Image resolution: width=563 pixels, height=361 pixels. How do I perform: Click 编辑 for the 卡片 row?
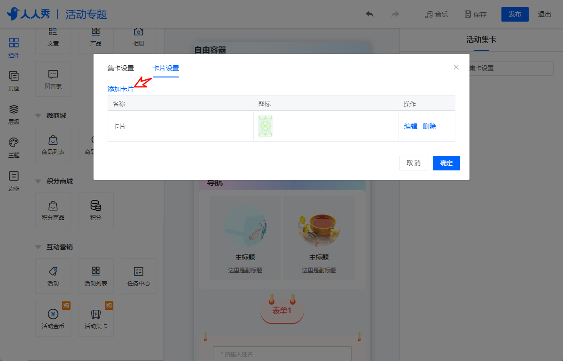pyautogui.click(x=410, y=126)
